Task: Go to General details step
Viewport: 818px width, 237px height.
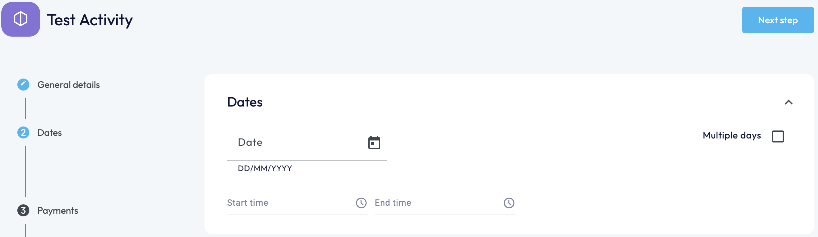Action: 68,85
